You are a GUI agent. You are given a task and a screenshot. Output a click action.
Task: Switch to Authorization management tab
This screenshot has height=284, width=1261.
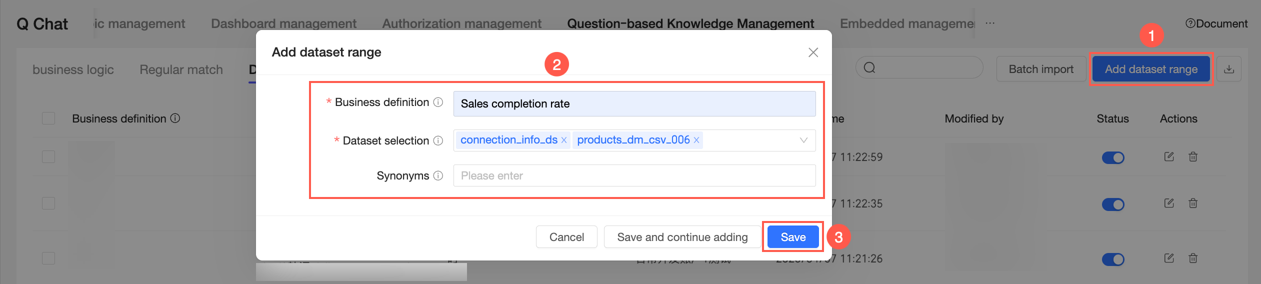point(461,23)
